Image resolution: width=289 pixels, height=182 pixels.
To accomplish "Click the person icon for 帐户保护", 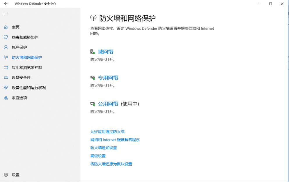I will tap(6, 47).
